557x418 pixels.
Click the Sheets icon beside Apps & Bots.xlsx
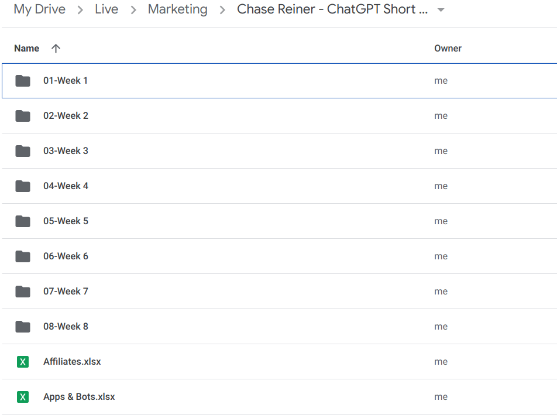point(22,396)
